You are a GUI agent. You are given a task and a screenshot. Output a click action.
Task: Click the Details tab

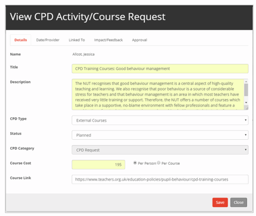click(x=20, y=40)
